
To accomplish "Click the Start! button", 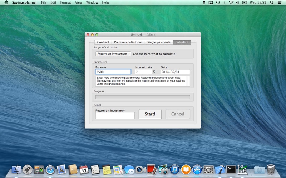I will click(150, 114).
